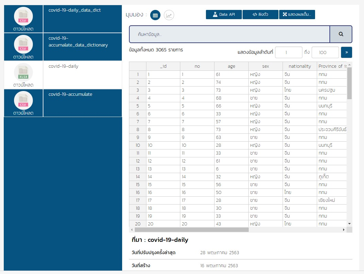Viewport: 364px width, 274px height.
Task: Click the fullscreen icon on แสดงผลเต็ม button
Action: pos(285,14)
